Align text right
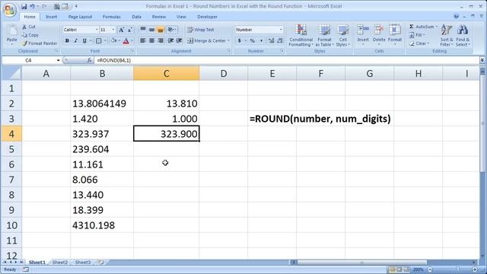 (161, 40)
